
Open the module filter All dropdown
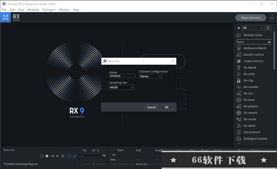pyautogui.click(x=253, y=28)
